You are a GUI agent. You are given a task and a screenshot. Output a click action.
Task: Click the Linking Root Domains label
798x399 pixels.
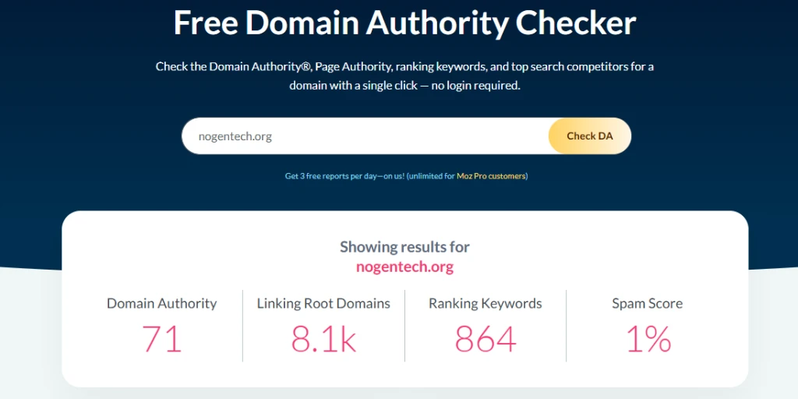323,304
